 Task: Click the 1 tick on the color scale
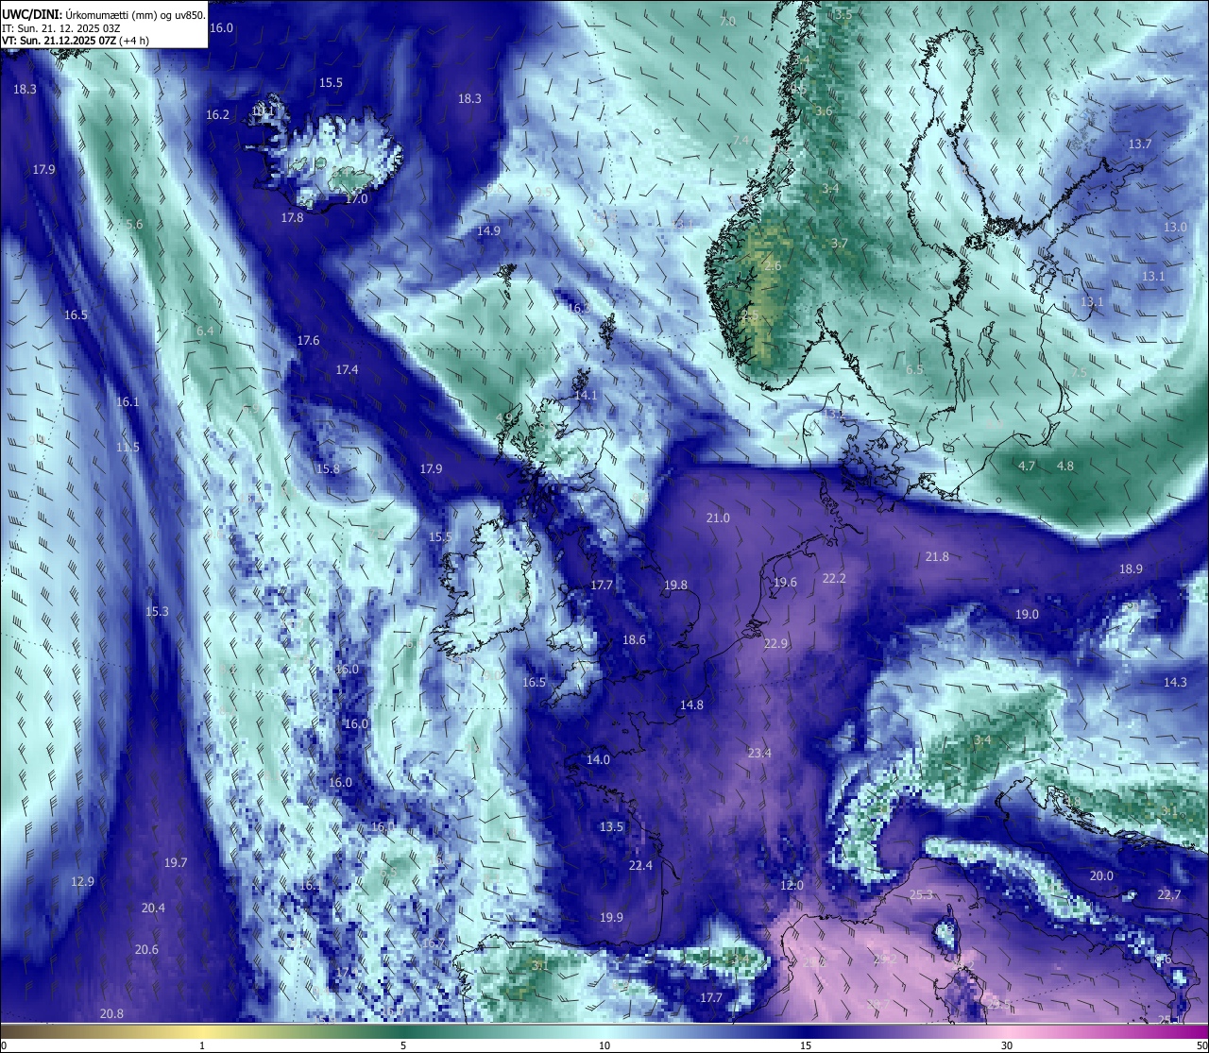(x=202, y=1045)
